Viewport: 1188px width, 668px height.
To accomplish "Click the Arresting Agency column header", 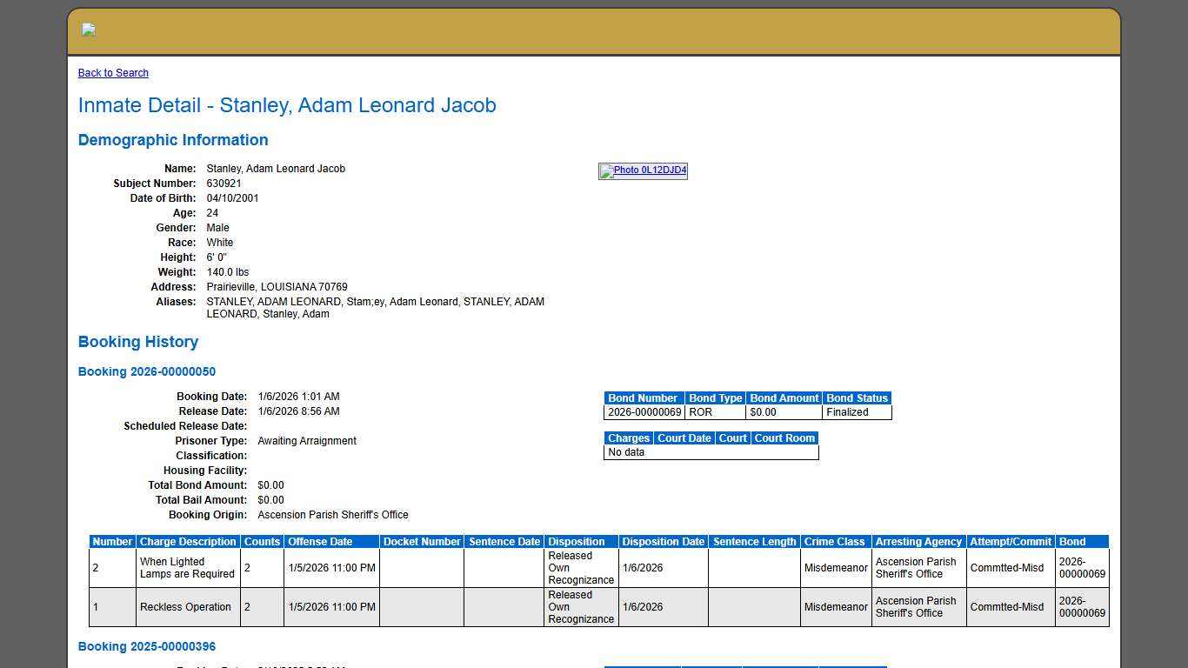I will pyautogui.click(x=918, y=541).
